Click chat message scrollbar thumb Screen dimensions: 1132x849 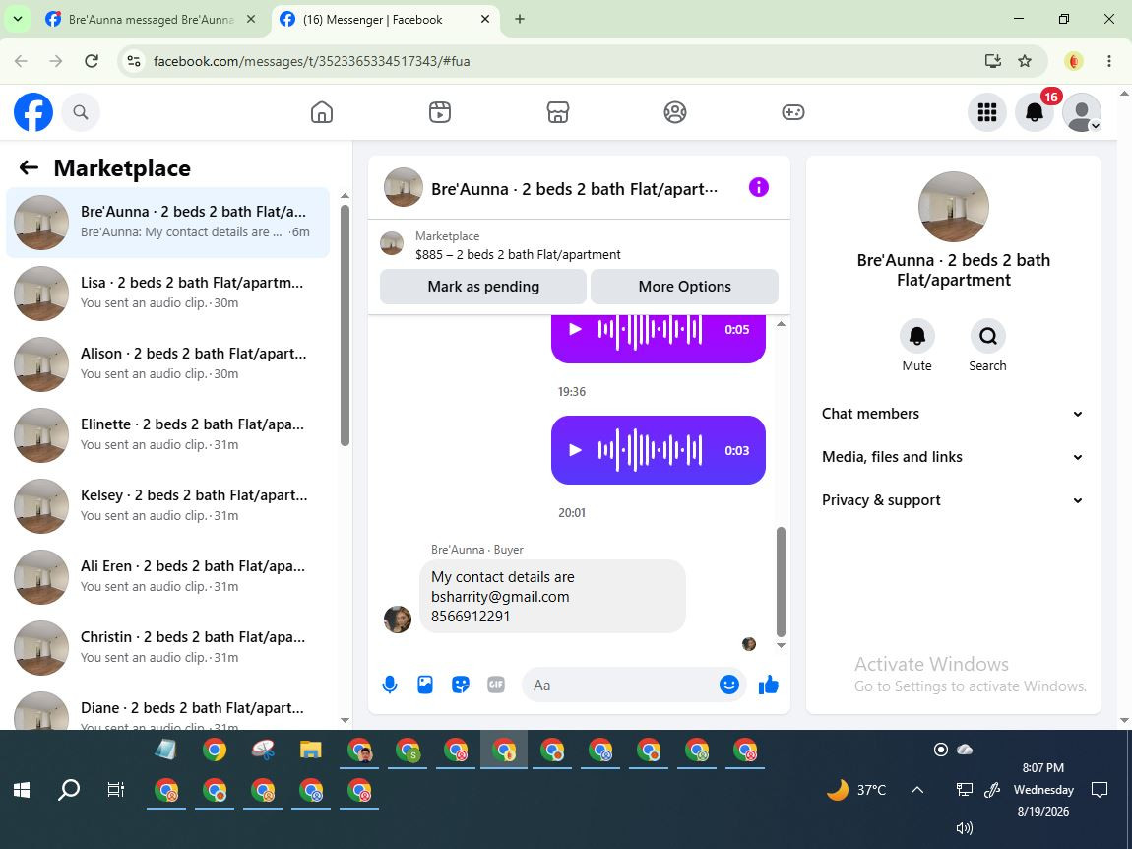click(x=781, y=582)
